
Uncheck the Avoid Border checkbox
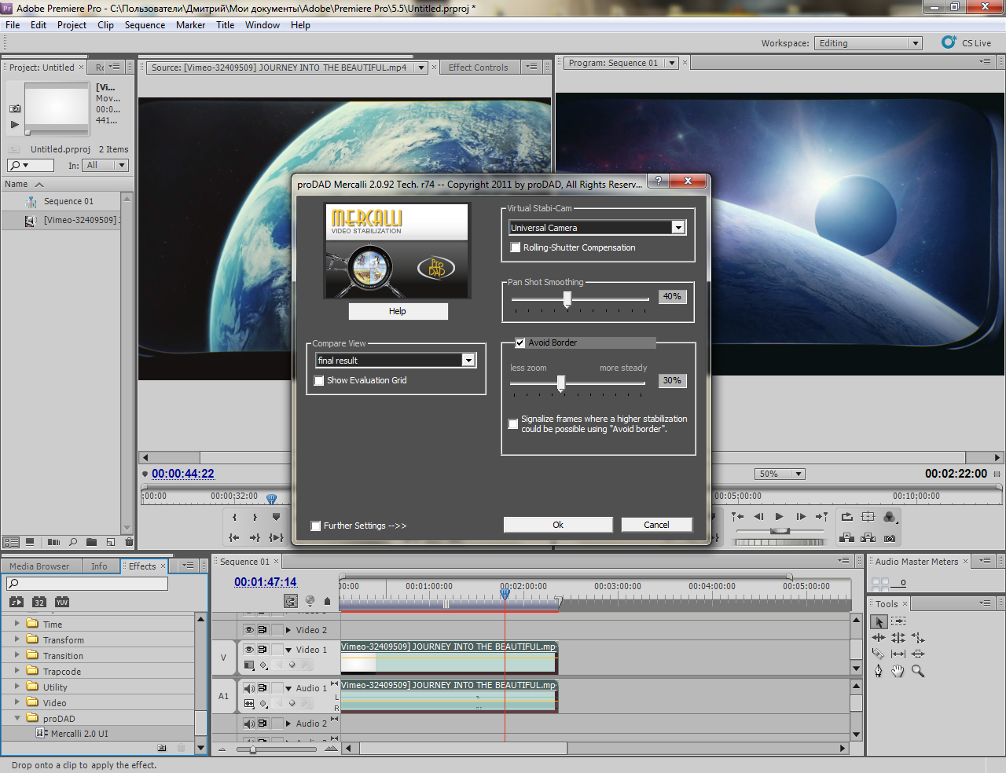pos(520,343)
